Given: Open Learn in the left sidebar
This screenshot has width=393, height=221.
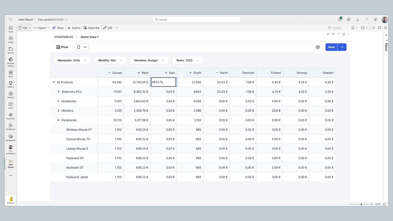Looking at the screenshot, I should (11, 106).
